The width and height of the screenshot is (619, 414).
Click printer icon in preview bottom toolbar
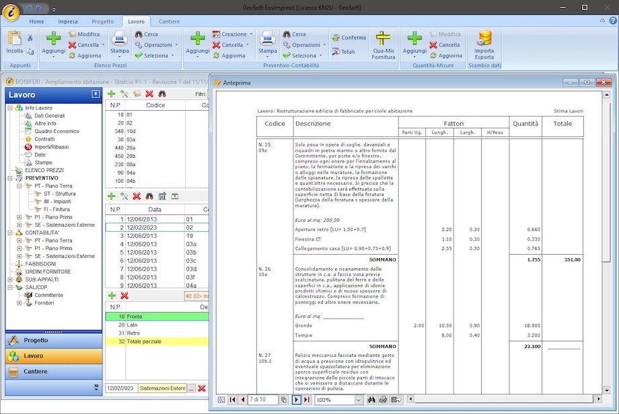click(x=383, y=400)
